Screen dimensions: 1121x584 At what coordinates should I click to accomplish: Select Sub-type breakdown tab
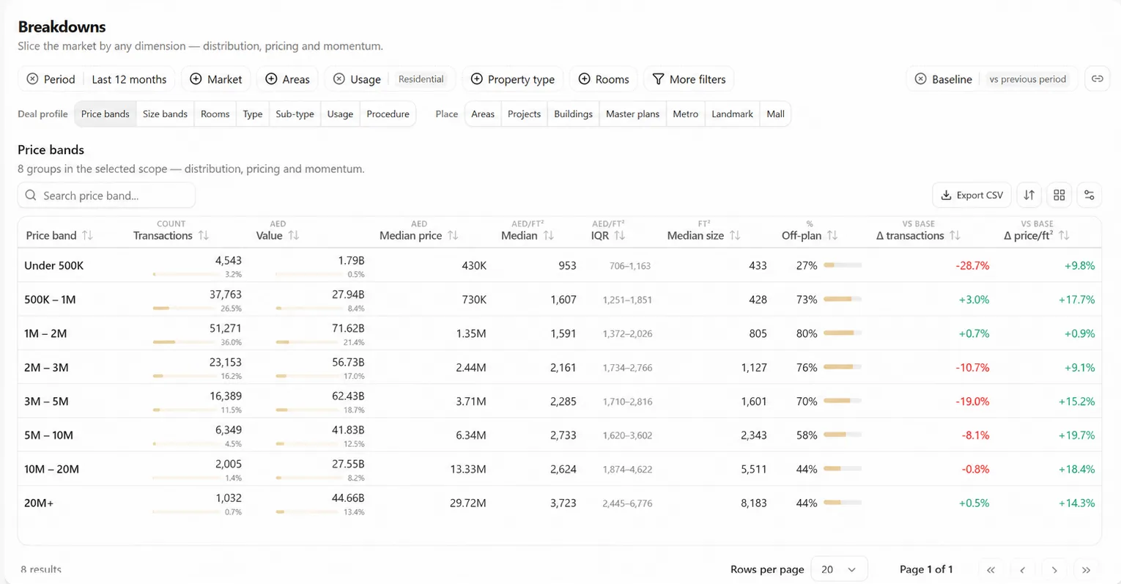tap(295, 114)
